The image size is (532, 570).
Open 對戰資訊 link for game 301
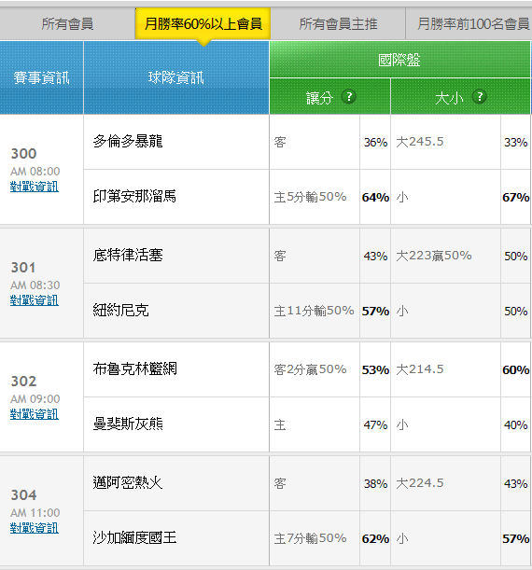click(x=35, y=300)
